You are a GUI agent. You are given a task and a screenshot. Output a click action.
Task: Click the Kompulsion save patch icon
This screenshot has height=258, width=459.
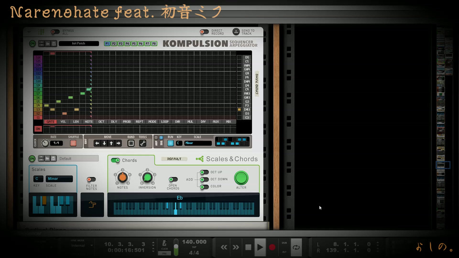coord(54,43)
